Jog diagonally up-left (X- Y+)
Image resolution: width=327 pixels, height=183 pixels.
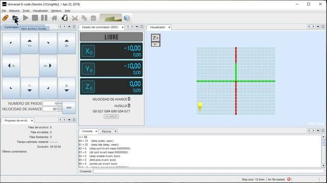point(11,43)
